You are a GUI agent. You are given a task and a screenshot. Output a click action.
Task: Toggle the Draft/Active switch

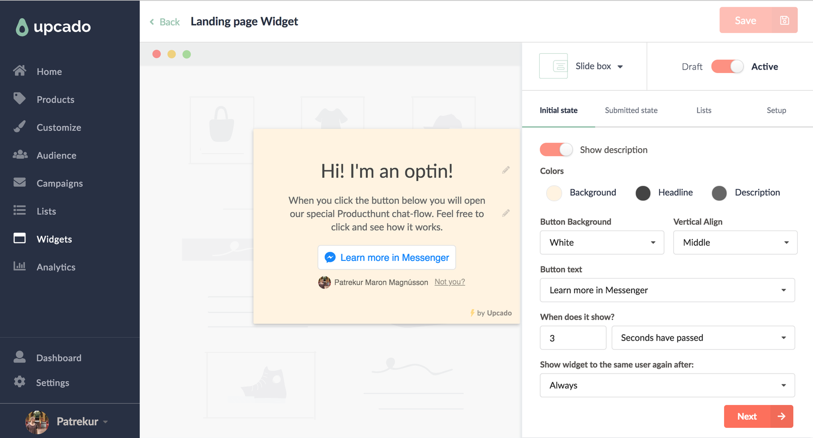(727, 66)
